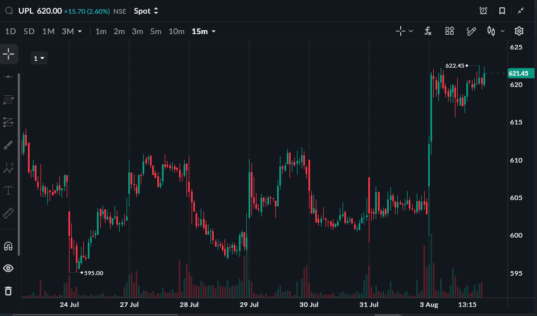Select the 3M range
537x316 pixels.
pos(68,31)
